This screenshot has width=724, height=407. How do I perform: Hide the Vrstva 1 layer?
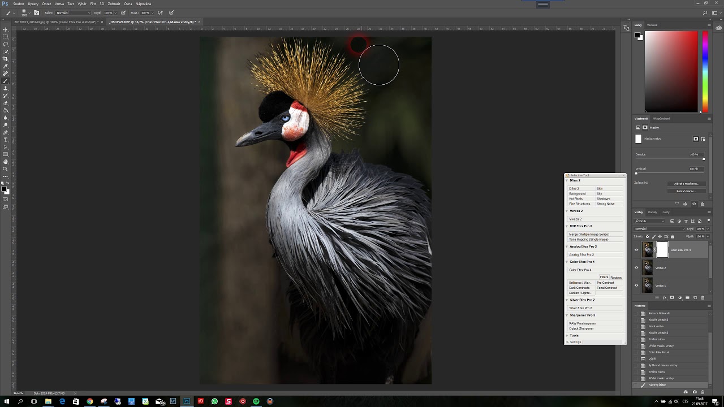[x=636, y=285]
